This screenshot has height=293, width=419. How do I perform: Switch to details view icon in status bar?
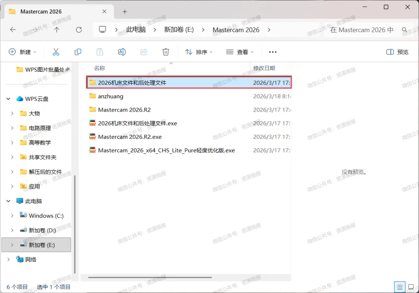400,287
